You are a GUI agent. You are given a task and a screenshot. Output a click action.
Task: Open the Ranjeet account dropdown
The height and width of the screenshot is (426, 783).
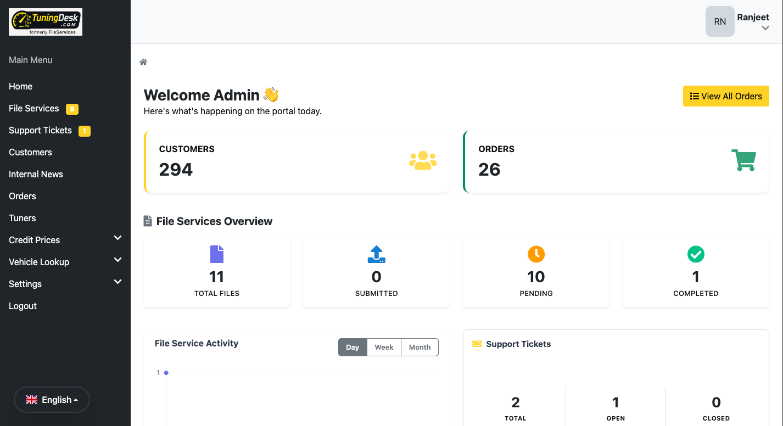click(x=753, y=22)
